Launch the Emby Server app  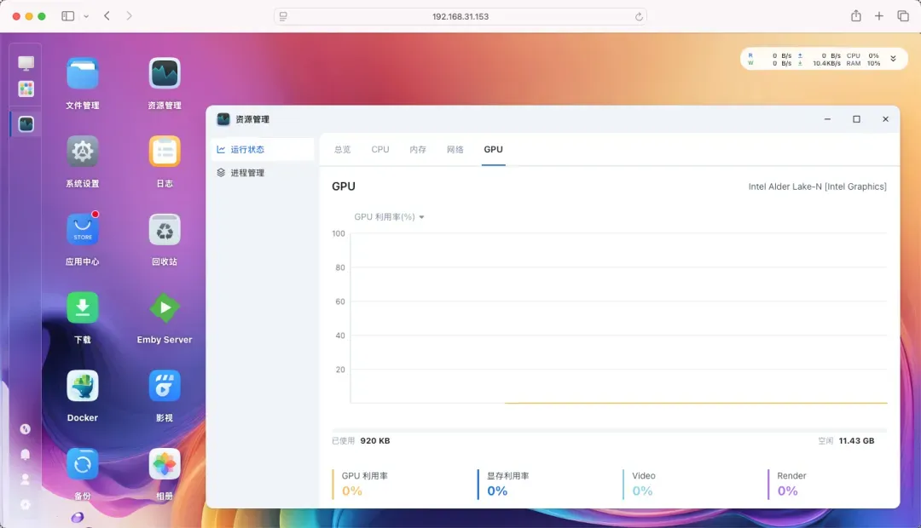(x=165, y=308)
